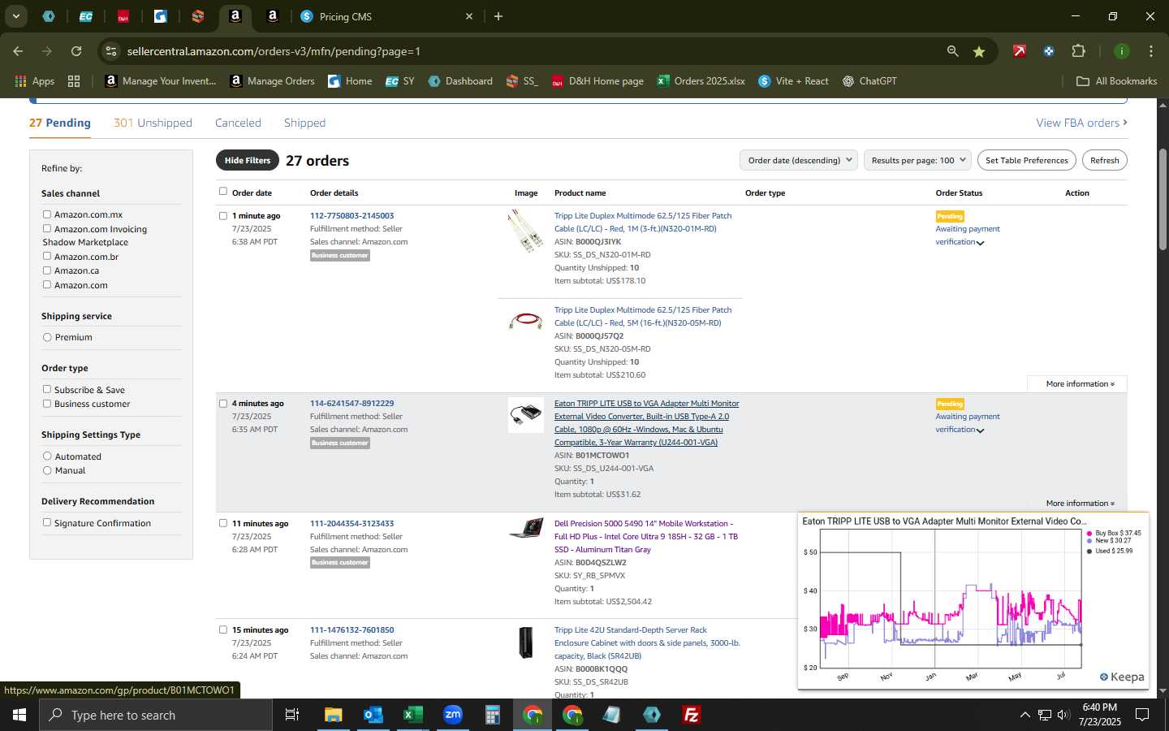Tick the Amazon.com Invoicing Shadow Marketplace checkbox
This screenshot has width=1169, height=731.
(47, 229)
